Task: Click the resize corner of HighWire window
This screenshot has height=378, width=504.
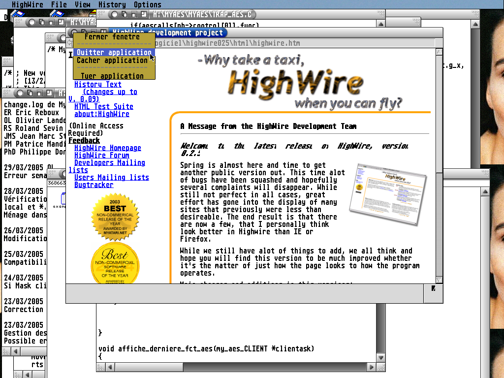Action: (x=433, y=293)
